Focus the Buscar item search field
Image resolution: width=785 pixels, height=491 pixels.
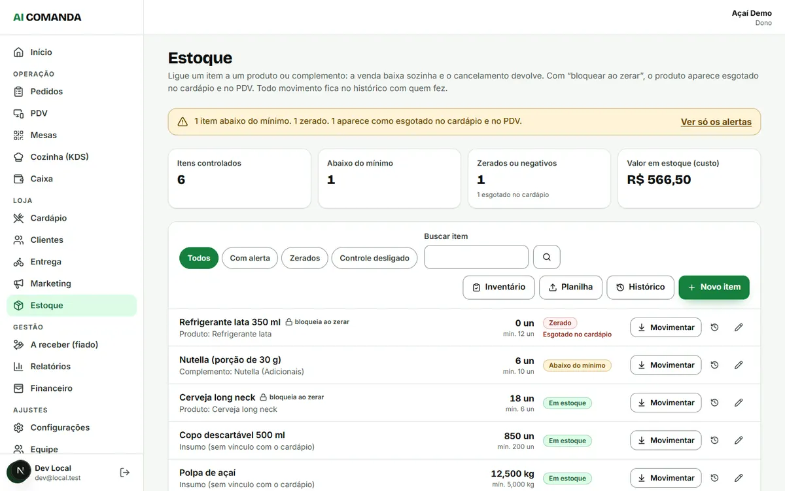[x=476, y=257]
